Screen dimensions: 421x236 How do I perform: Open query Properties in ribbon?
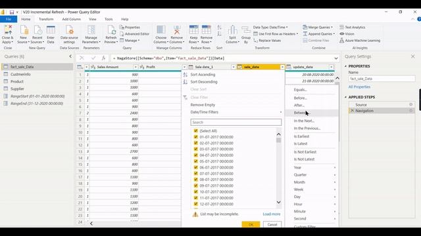(130, 28)
